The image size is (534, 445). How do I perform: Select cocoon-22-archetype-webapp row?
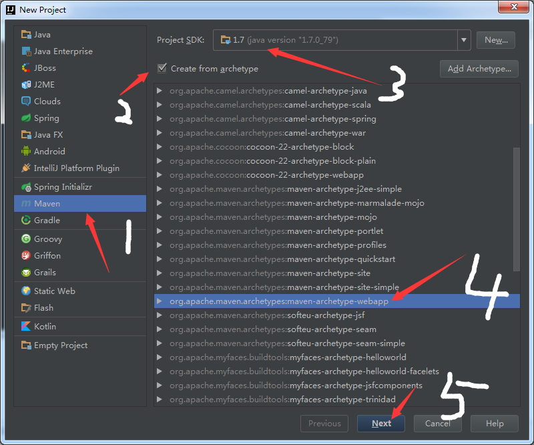(x=337, y=175)
